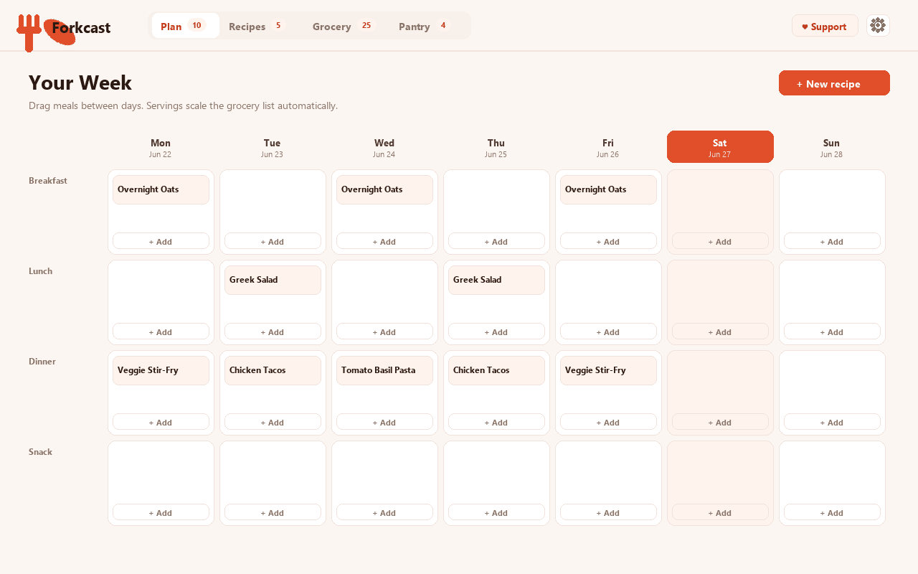918x574 pixels.
Task: Open Tuesday's Chicken Tacos dinner card
Action: pyautogui.click(x=273, y=370)
